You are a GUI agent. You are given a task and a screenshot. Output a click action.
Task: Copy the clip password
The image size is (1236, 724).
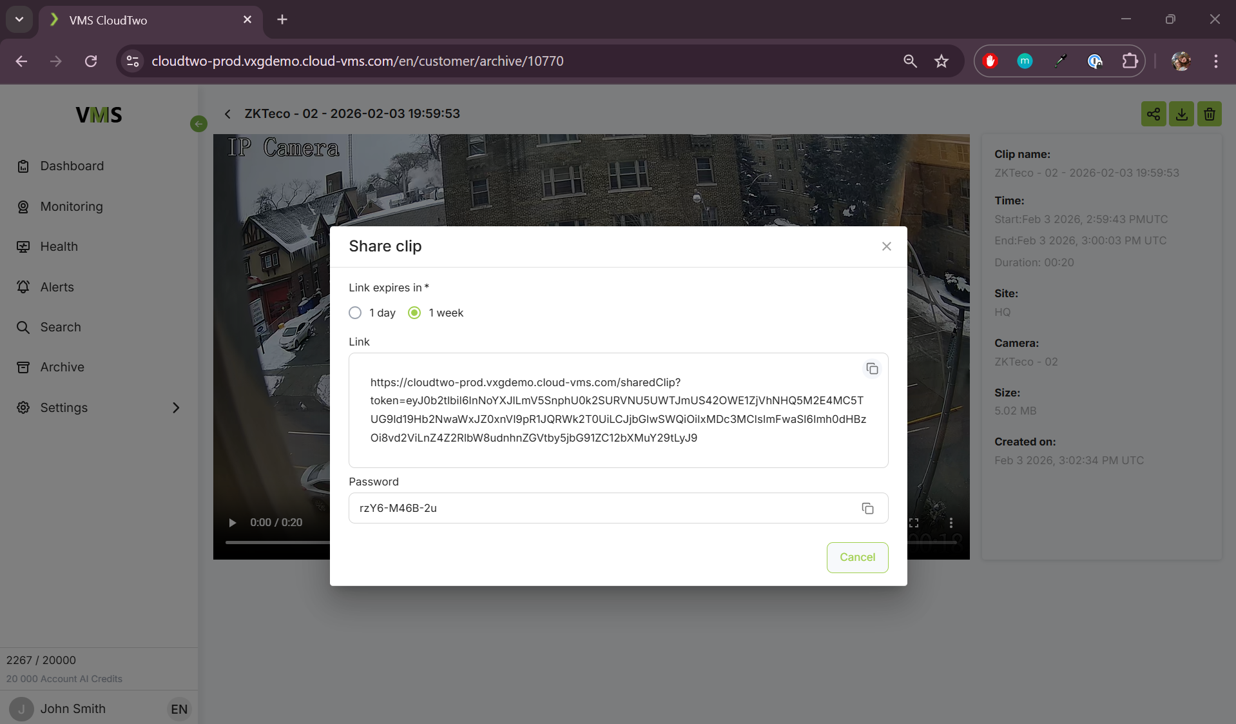click(x=867, y=509)
